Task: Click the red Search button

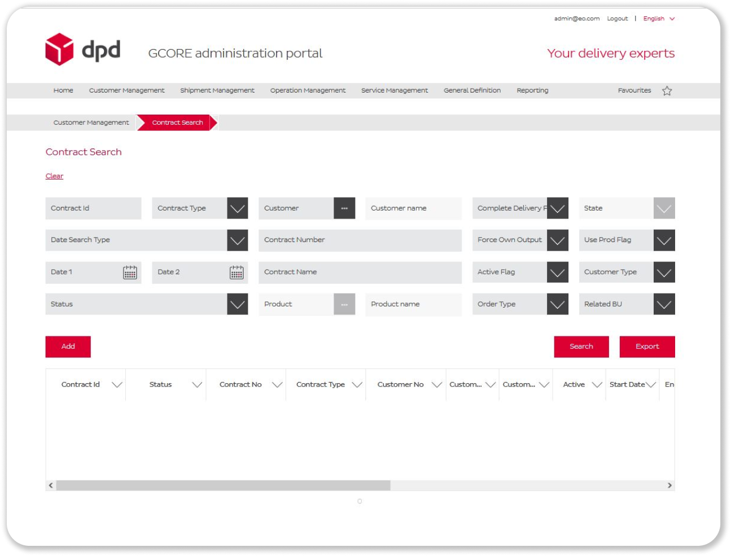Action: coord(581,347)
